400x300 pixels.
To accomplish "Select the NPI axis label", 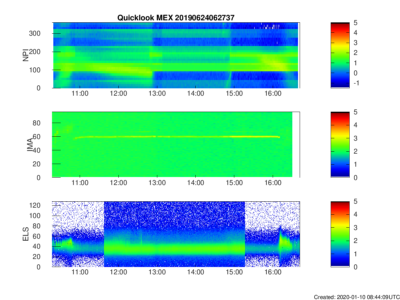I will tap(26, 55).
